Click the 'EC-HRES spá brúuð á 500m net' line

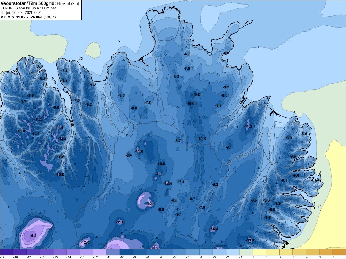coord(28,8)
